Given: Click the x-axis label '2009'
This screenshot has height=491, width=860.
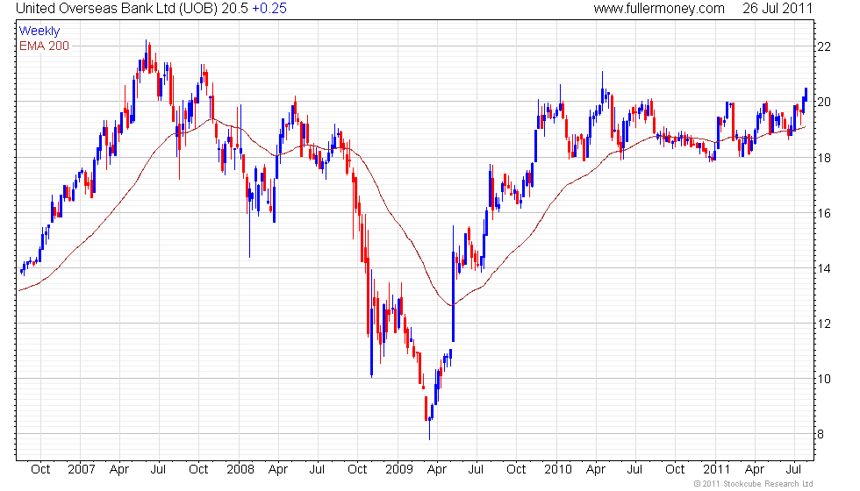Looking at the screenshot, I should [x=399, y=470].
